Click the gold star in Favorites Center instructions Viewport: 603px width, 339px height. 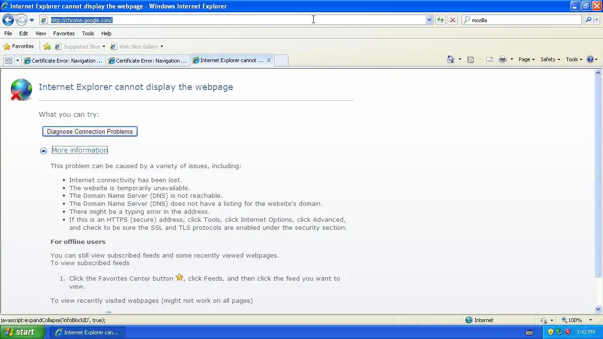[x=179, y=277]
